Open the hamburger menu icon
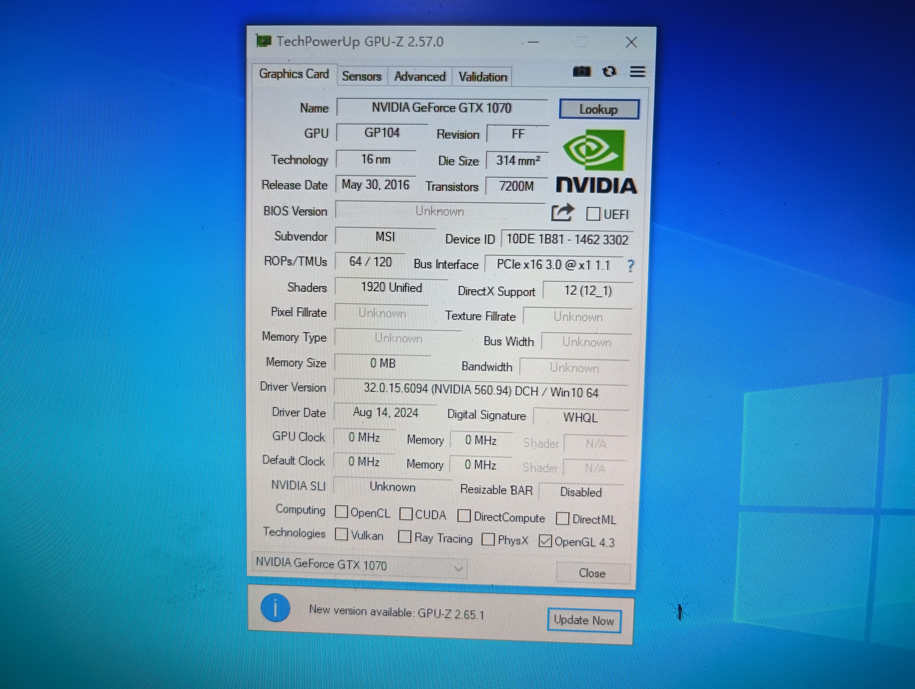 (637, 72)
